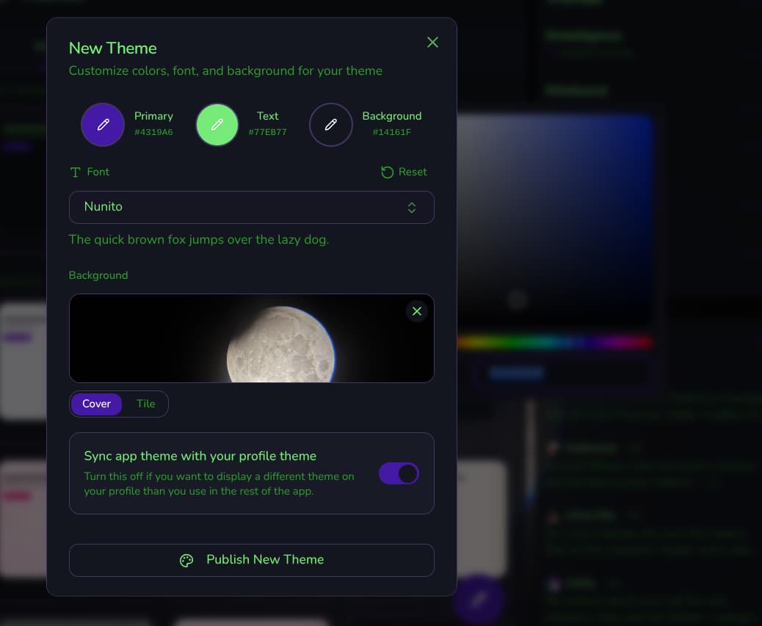Viewport: 762px width, 626px height.
Task: Click the font selector chevron arrows
Action: click(x=412, y=208)
